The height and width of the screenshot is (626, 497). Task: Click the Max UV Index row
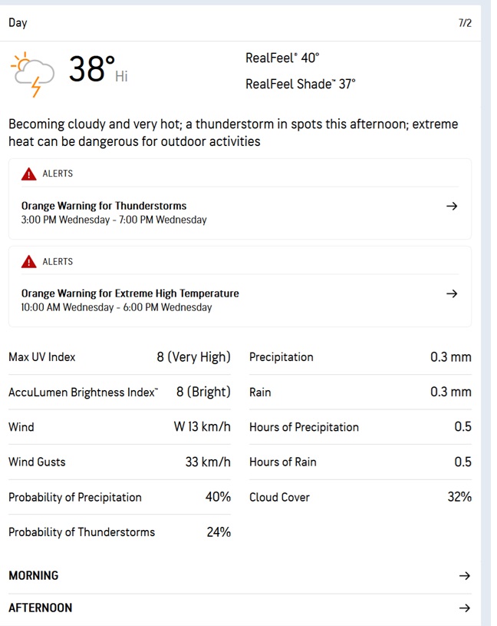(119, 357)
